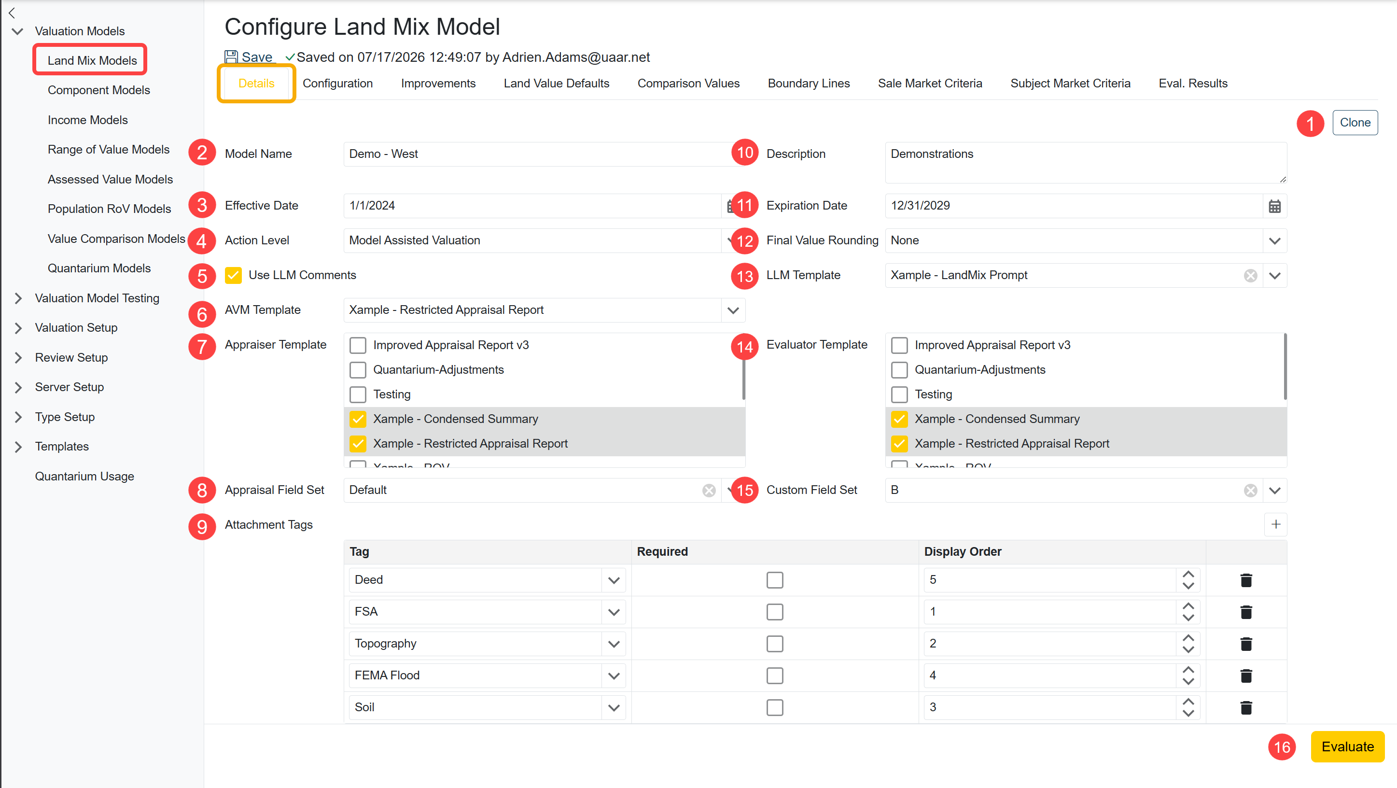1397x788 pixels.
Task: Open the Eval. Results tab
Action: [x=1192, y=84]
